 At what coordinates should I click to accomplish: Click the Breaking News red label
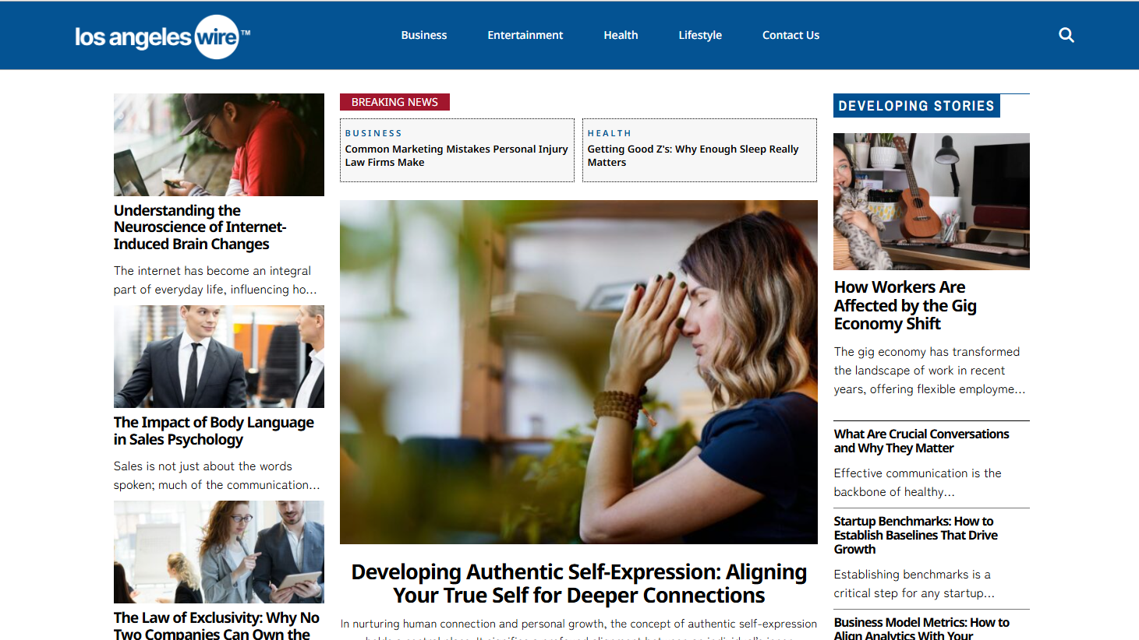[x=394, y=102]
